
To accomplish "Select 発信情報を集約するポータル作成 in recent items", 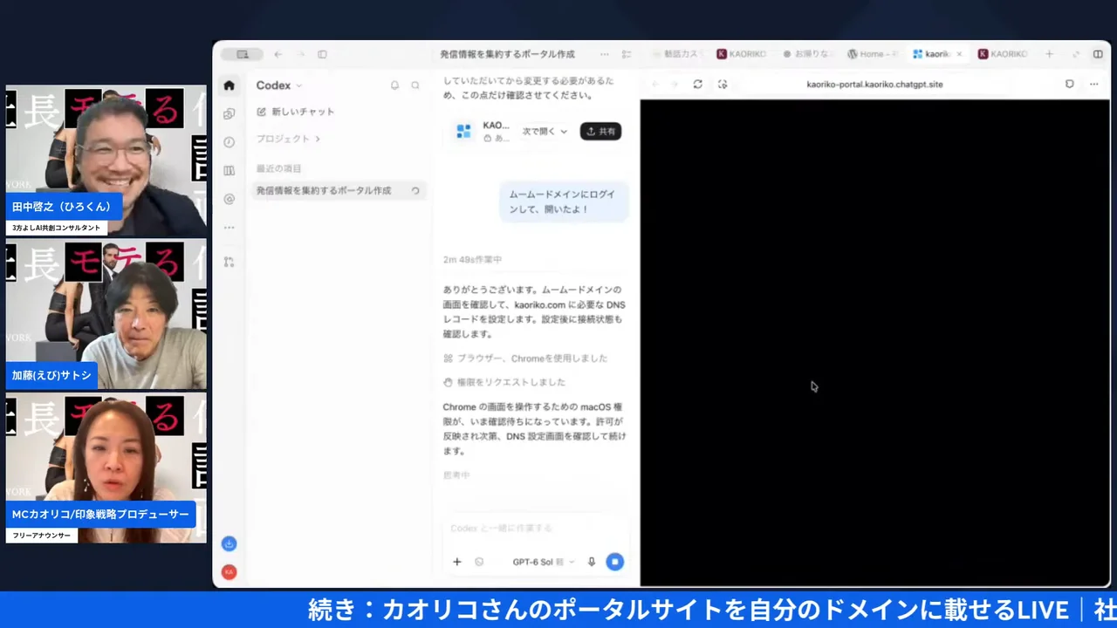I will click(339, 191).
